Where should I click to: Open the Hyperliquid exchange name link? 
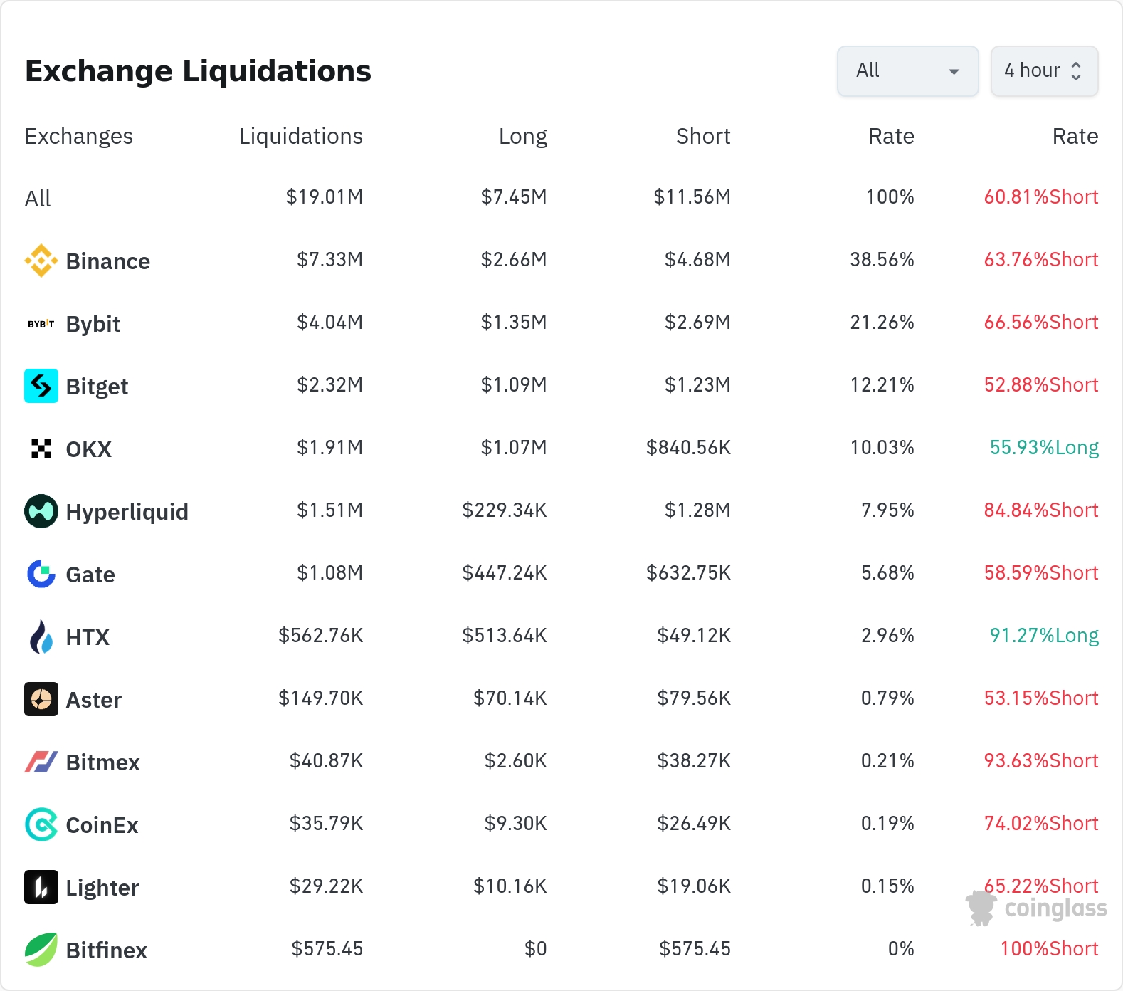127,512
